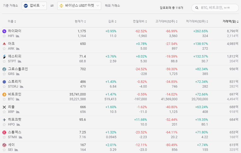Click the coin search input field
Screen dimensions: 241x153
pyautogui.click(x=215, y=8)
